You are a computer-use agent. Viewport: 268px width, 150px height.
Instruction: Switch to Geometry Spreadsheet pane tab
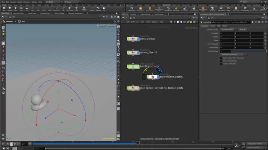tap(75, 13)
